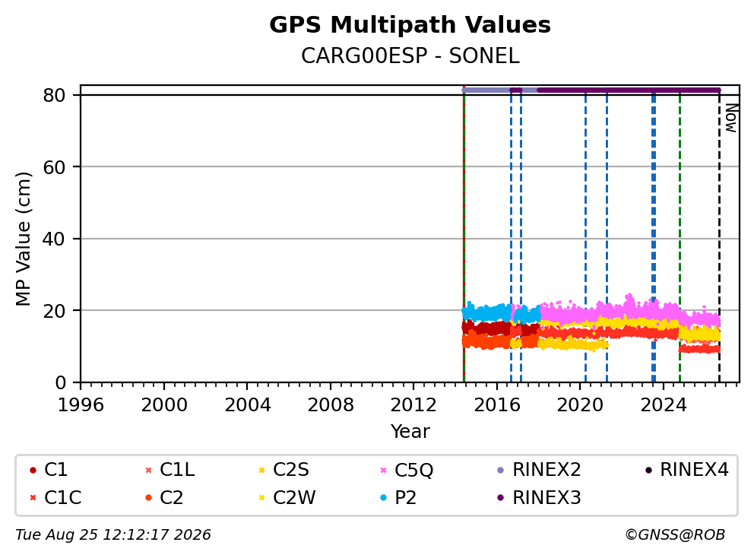The image size is (754, 558).
Task: Click the 60 y-axis tick label
Action: pyautogui.click(x=54, y=167)
